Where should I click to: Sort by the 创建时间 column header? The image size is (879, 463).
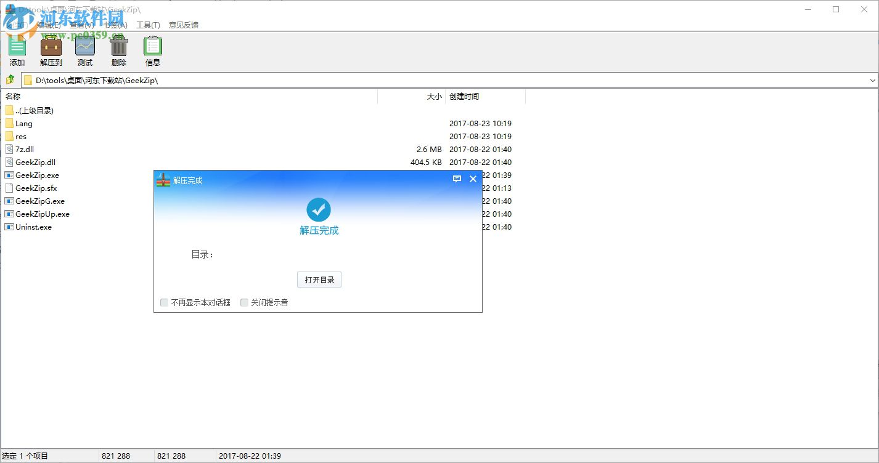coord(464,97)
